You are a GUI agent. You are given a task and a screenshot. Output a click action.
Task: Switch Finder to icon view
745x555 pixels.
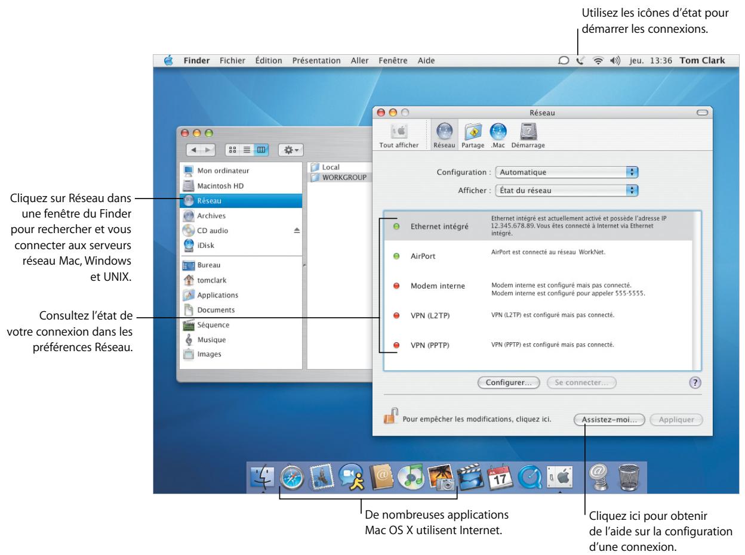[x=233, y=150]
